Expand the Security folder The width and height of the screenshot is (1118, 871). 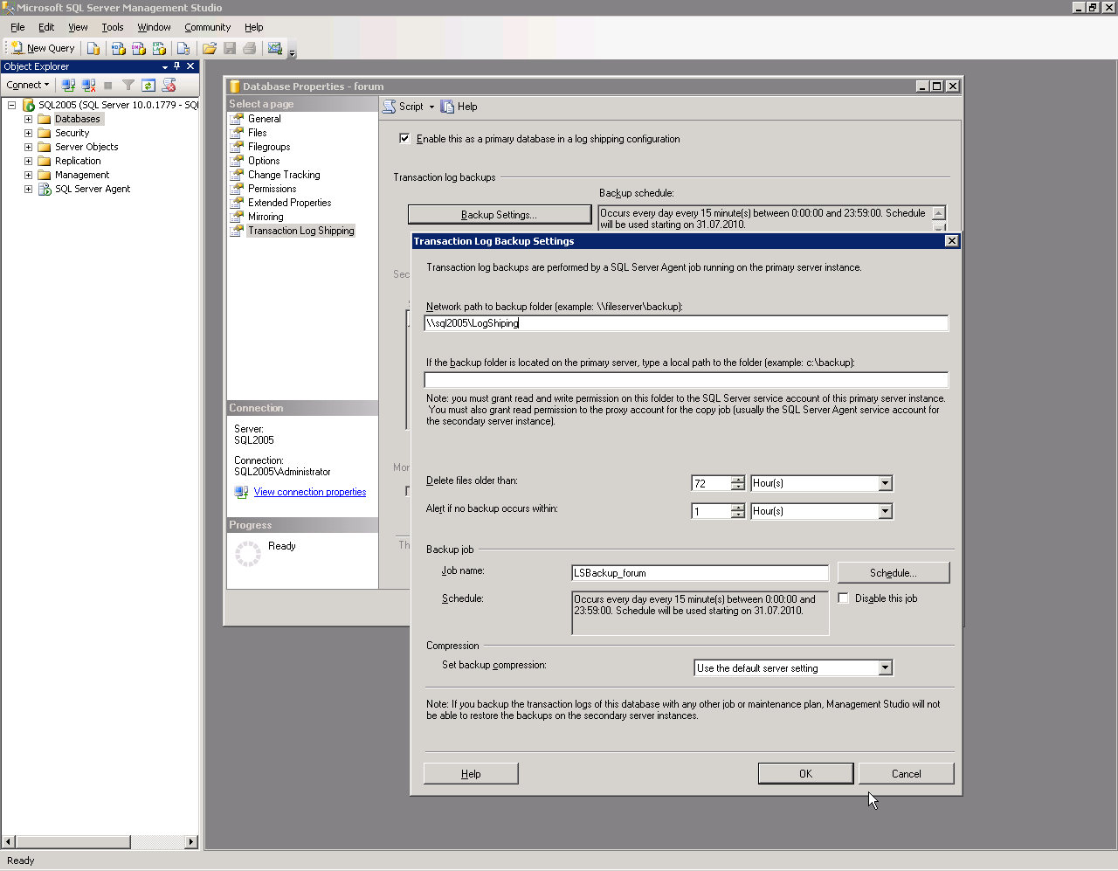[28, 133]
